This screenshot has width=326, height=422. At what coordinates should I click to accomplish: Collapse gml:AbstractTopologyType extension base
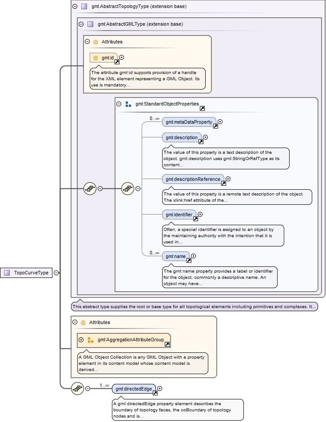point(75,6)
